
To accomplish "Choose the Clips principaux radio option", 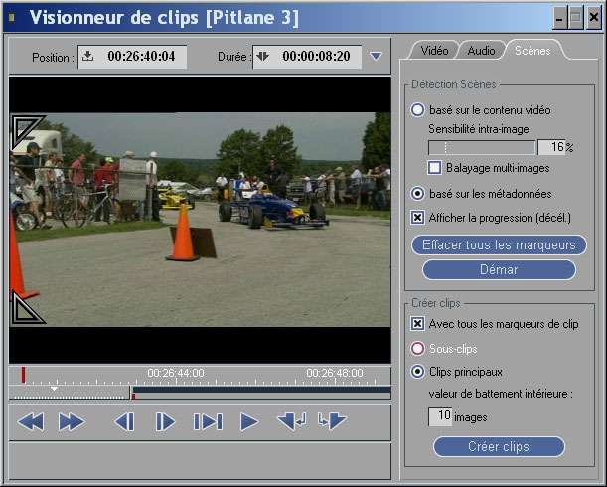I will (x=417, y=372).
